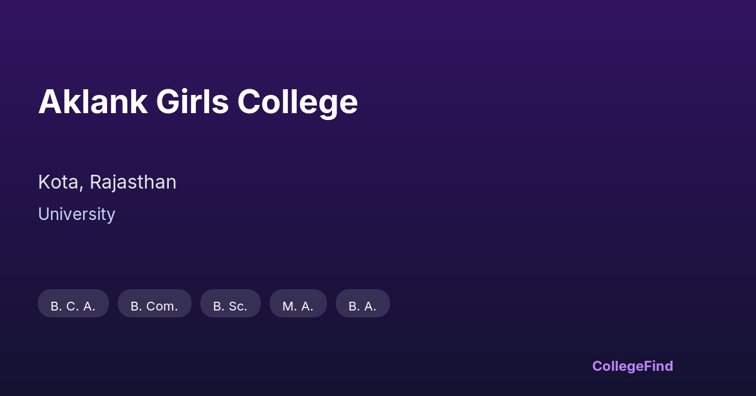
Task: Click the University type label
Action: [76, 214]
